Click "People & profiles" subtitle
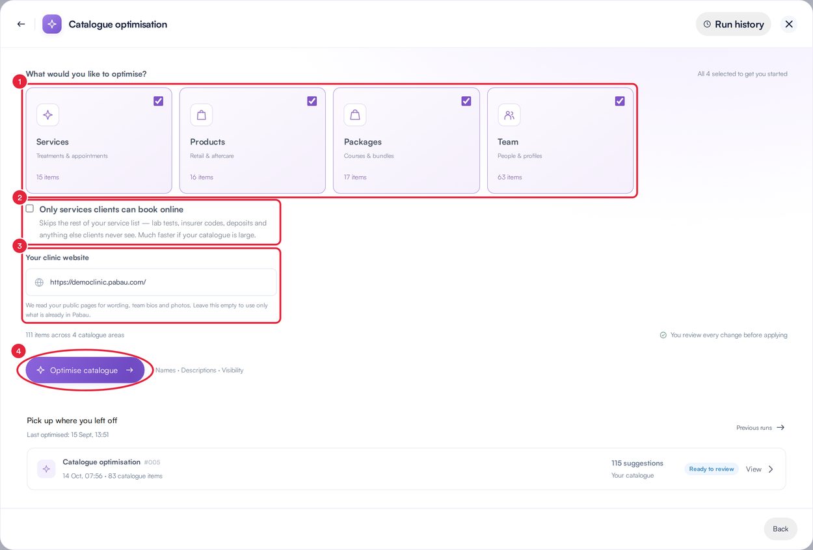Image resolution: width=813 pixels, height=550 pixels. point(520,156)
